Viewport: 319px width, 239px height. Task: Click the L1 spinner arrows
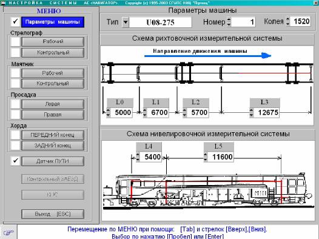145,112
